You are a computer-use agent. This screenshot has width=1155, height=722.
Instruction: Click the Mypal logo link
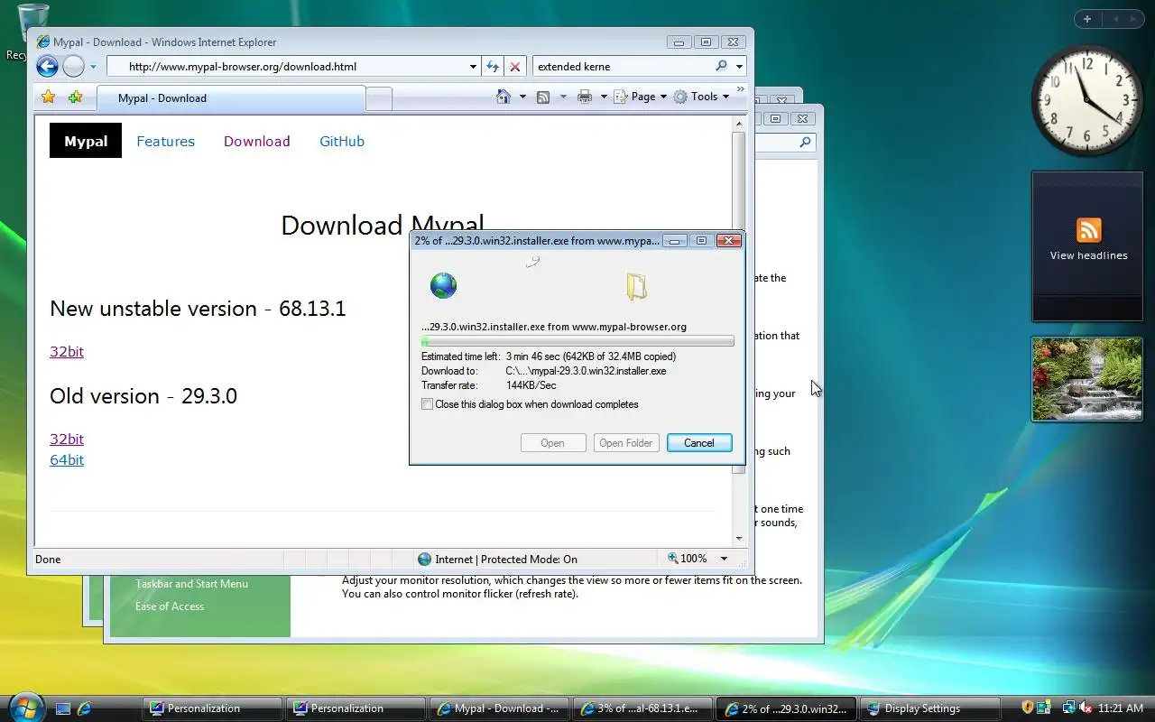pos(86,141)
